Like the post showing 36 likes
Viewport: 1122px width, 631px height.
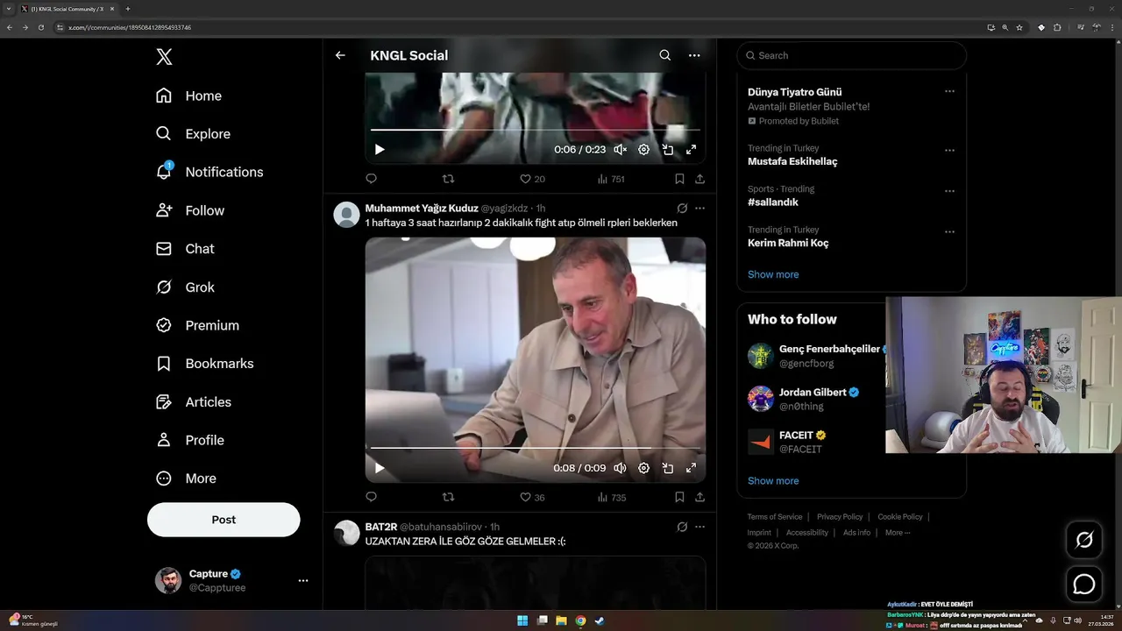(532, 497)
